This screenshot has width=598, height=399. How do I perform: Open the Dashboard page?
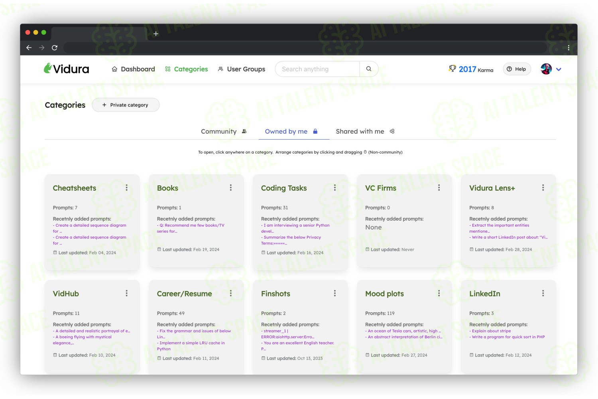click(133, 69)
